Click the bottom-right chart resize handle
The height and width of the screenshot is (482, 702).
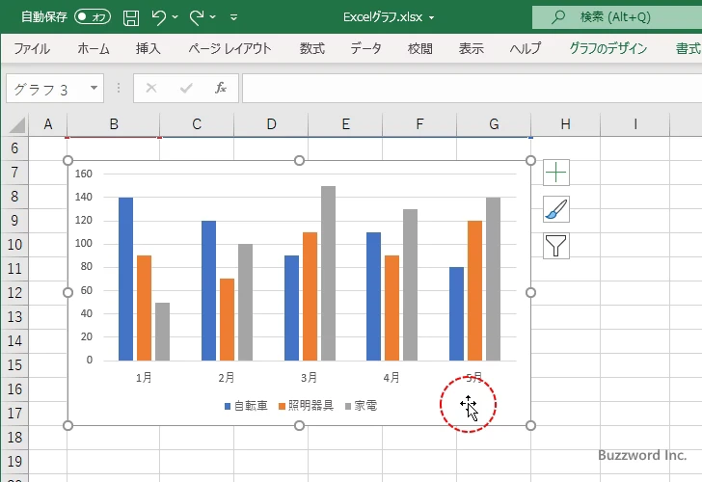[x=530, y=425]
